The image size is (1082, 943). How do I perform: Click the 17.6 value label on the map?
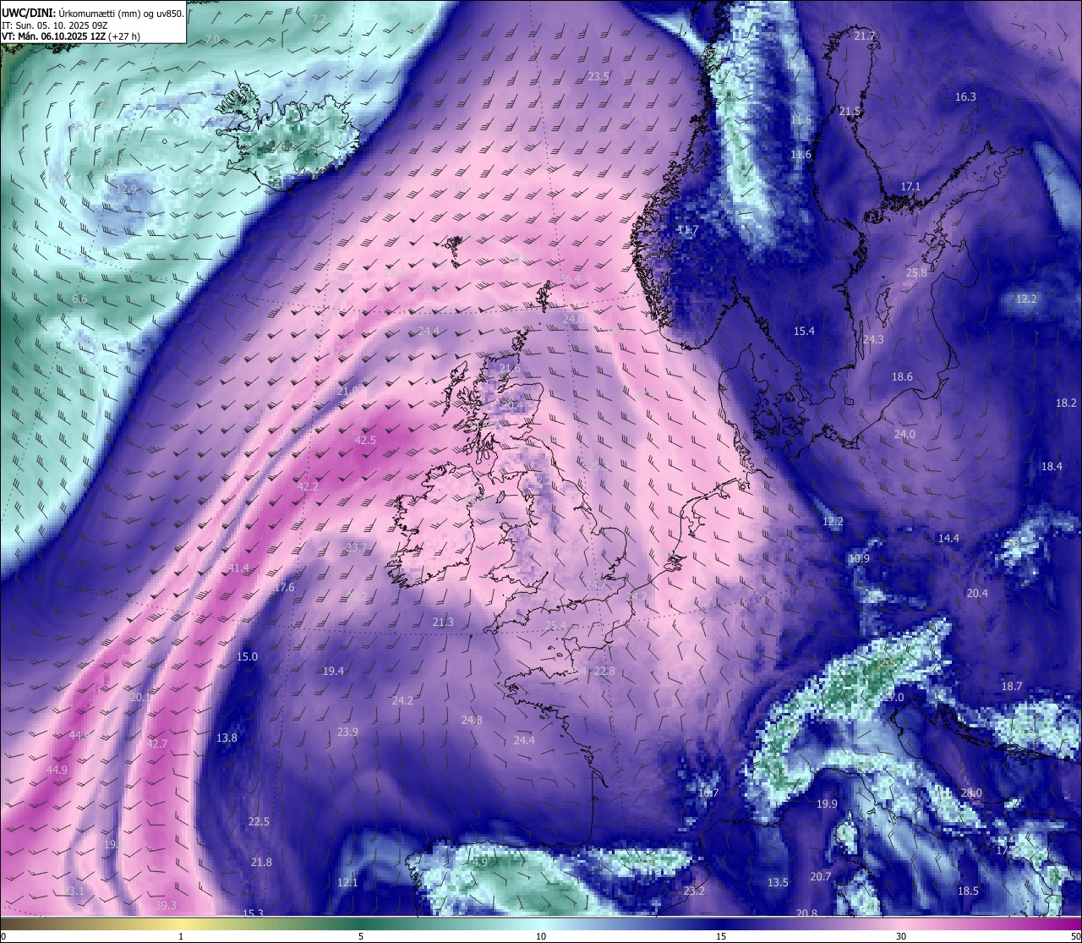[284, 587]
